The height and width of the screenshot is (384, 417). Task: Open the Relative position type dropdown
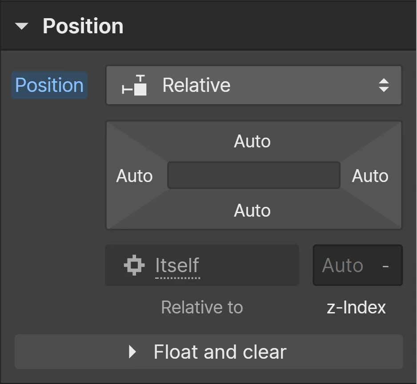pos(253,85)
